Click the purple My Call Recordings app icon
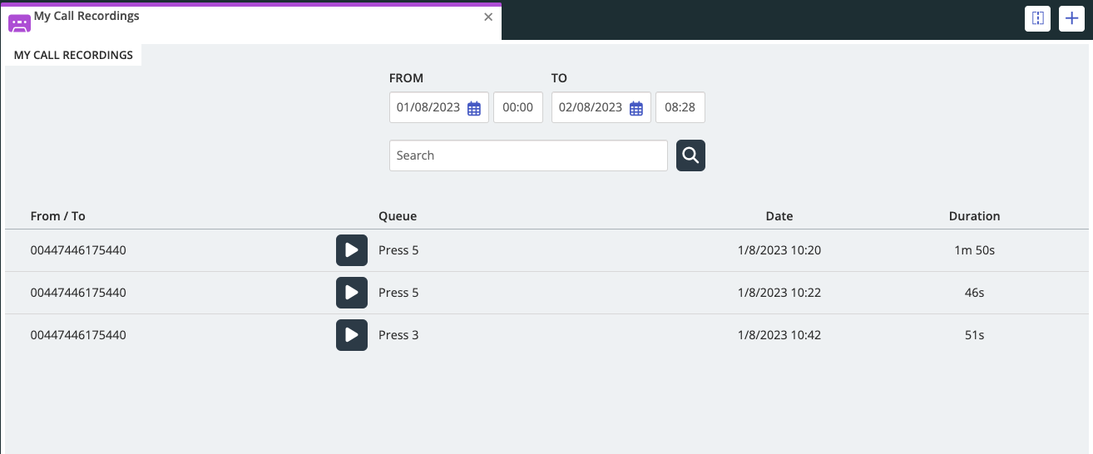 coord(19,22)
